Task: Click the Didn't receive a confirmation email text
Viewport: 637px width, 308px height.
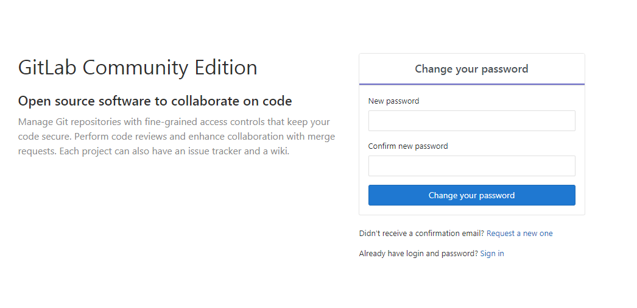Action: pos(421,233)
